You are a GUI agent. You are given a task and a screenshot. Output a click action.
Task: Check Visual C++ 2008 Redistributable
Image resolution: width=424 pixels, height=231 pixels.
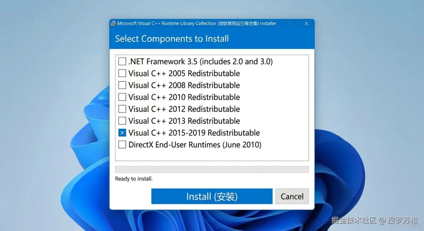coord(122,85)
